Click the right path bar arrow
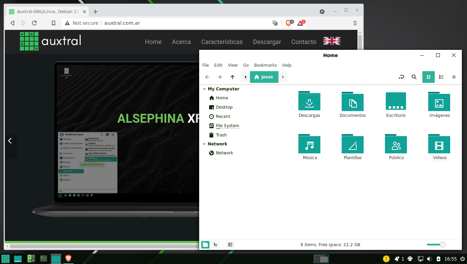The image size is (467, 264). [x=283, y=77]
